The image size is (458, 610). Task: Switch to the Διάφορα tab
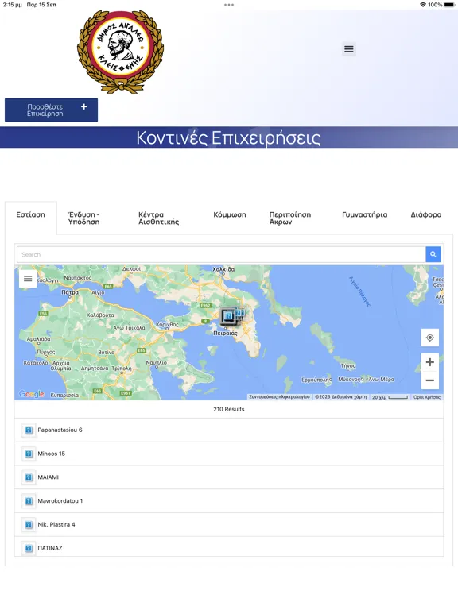[x=426, y=214]
